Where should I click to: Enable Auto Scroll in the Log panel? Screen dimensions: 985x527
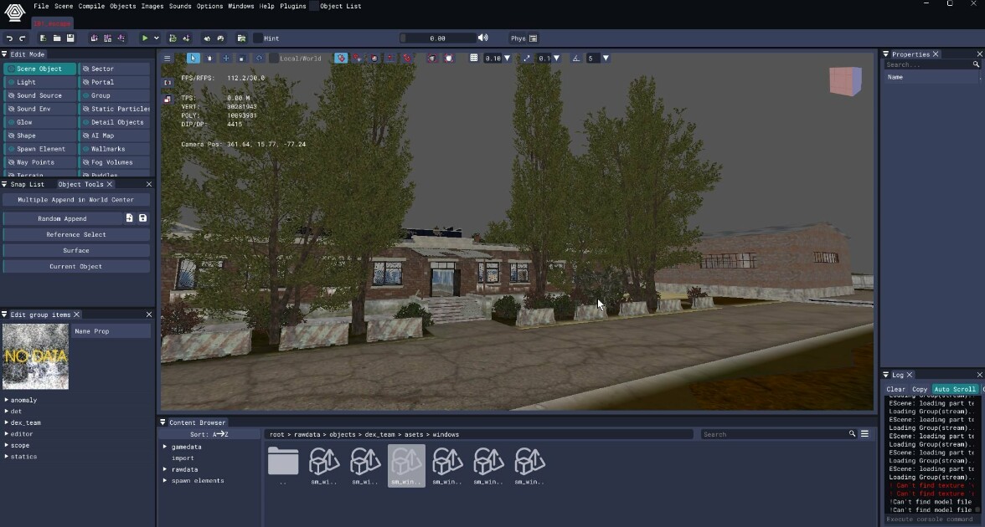pyautogui.click(x=955, y=389)
